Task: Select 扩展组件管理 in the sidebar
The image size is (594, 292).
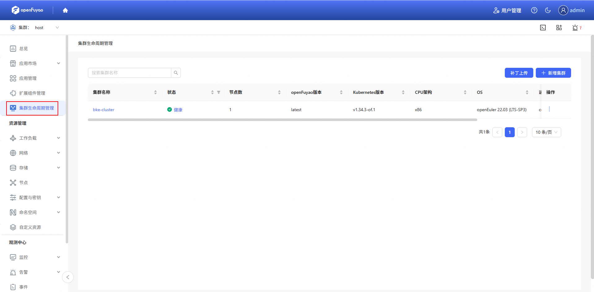Action: tap(32, 93)
